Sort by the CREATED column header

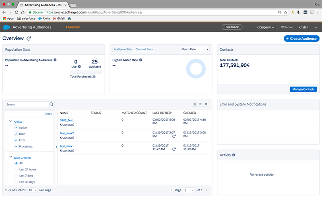(190, 113)
